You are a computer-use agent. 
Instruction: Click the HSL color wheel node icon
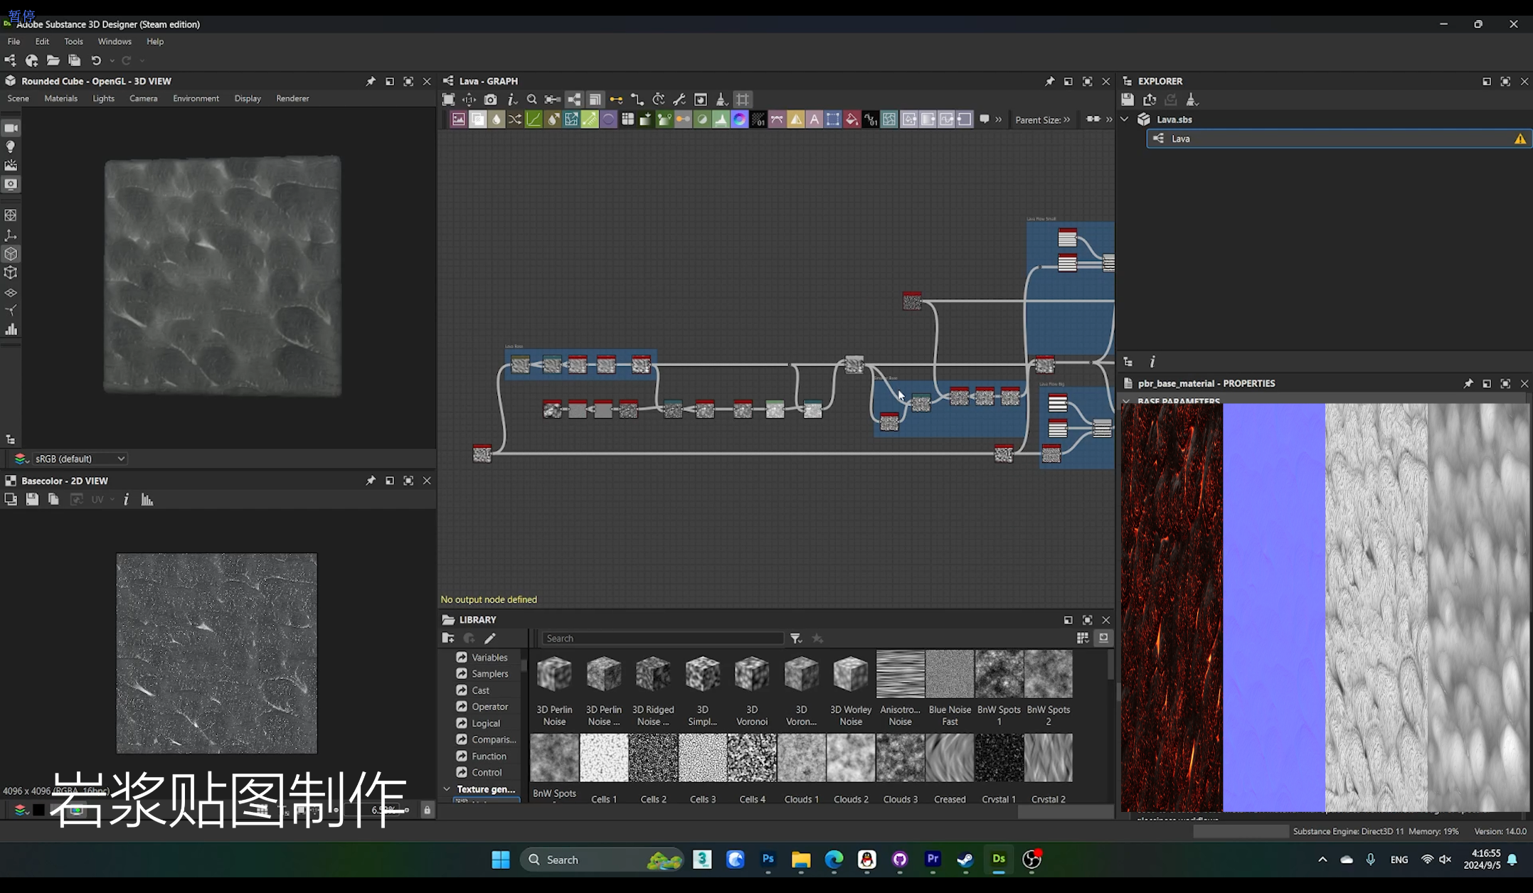(739, 119)
